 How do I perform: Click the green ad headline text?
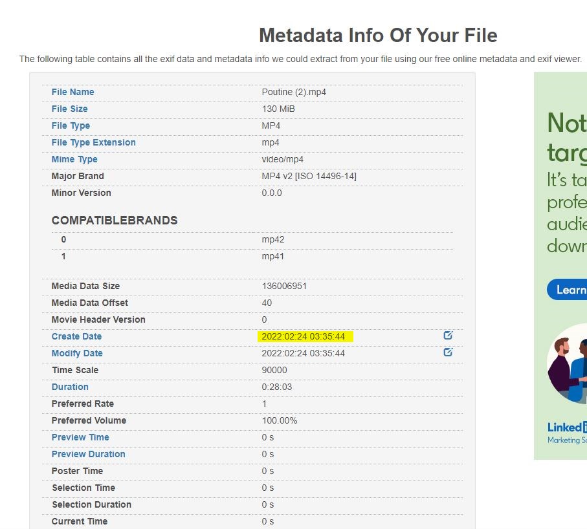[x=567, y=137]
